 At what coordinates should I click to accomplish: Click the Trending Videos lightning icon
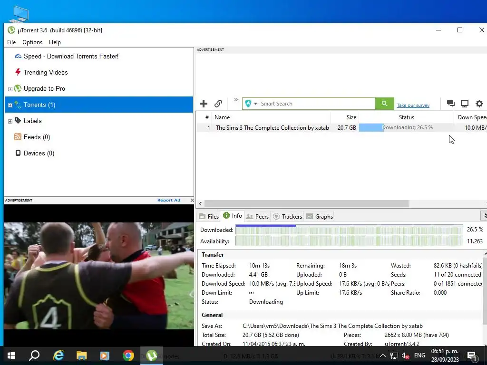point(18,72)
